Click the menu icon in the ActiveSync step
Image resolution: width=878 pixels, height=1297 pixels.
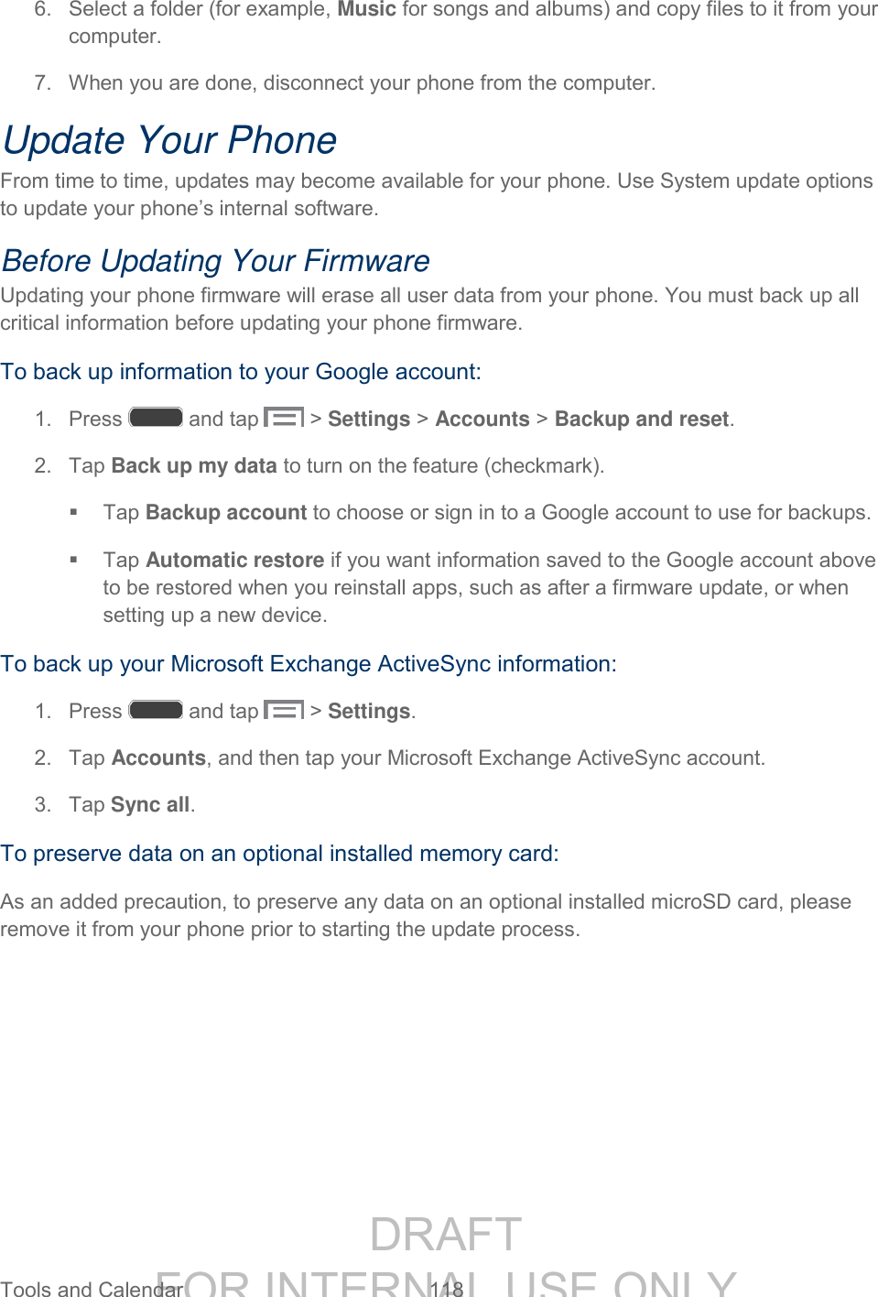click(x=284, y=710)
